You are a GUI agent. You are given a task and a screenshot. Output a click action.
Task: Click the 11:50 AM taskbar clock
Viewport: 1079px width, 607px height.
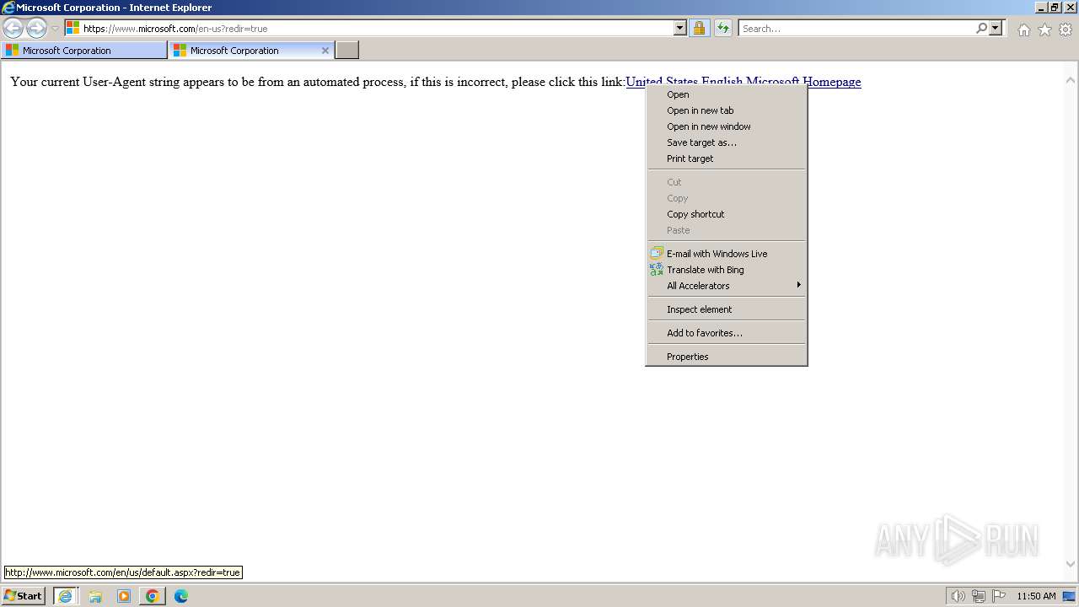click(x=1036, y=596)
